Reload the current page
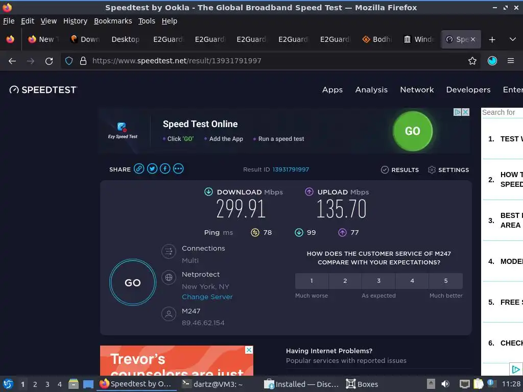 (x=49, y=61)
